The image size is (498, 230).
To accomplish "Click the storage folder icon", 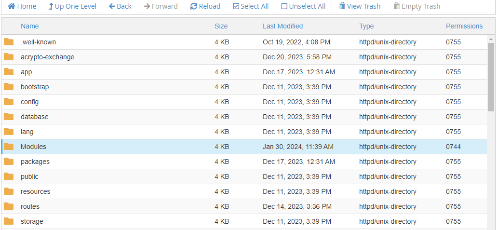I will tap(9, 221).
